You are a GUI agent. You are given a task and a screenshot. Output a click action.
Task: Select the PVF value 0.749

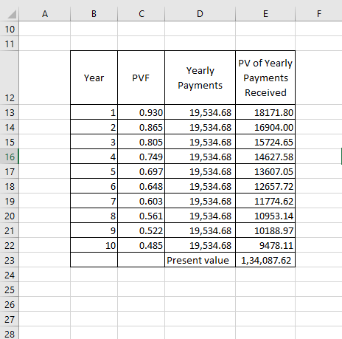141,157
